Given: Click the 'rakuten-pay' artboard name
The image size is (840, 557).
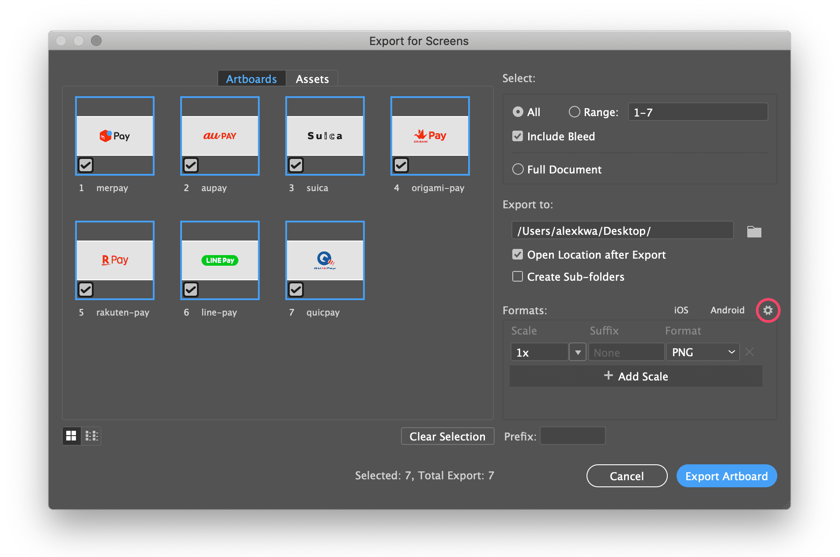Looking at the screenshot, I should (x=123, y=312).
